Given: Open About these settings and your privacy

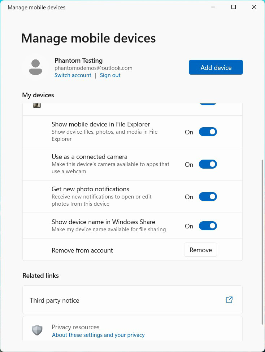Looking at the screenshot, I should pyautogui.click(x=98, y=335).
